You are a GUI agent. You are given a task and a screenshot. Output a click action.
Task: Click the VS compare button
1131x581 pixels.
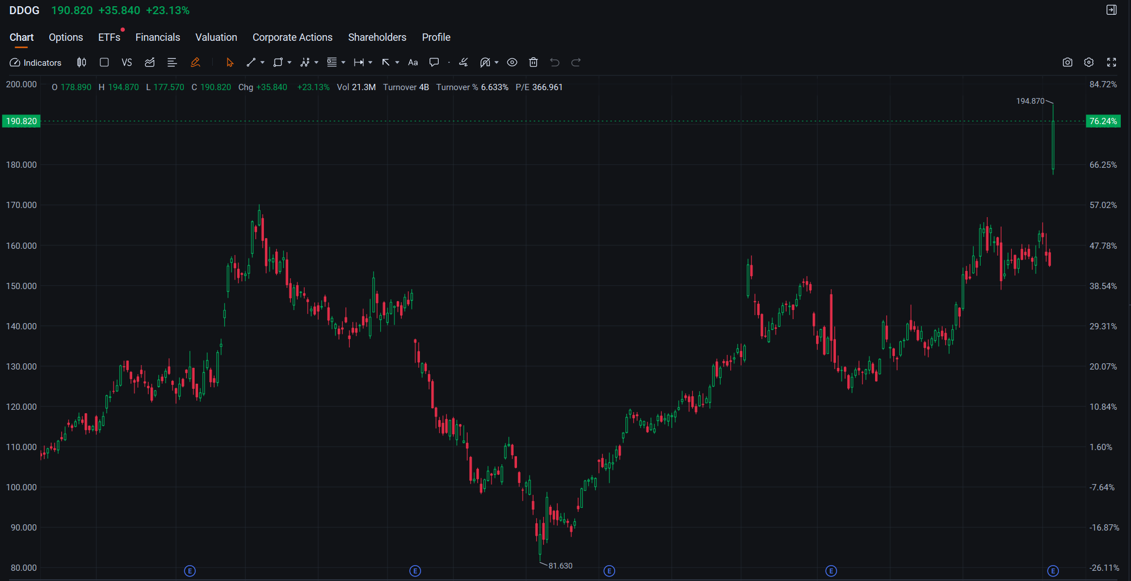click(127, 62)
